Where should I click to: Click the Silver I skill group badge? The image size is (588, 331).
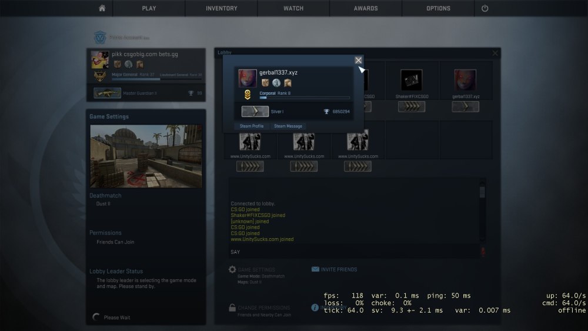tap(255, 111)
